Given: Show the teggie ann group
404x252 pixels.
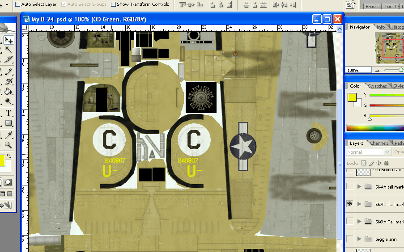Looking at the screenshot, I should [x=349, y=239].
